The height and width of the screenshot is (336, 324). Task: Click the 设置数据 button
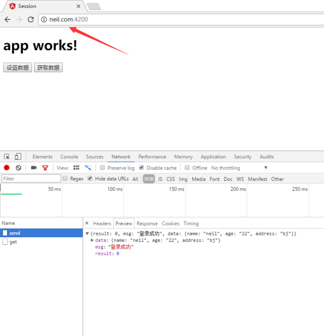(18, 68)
